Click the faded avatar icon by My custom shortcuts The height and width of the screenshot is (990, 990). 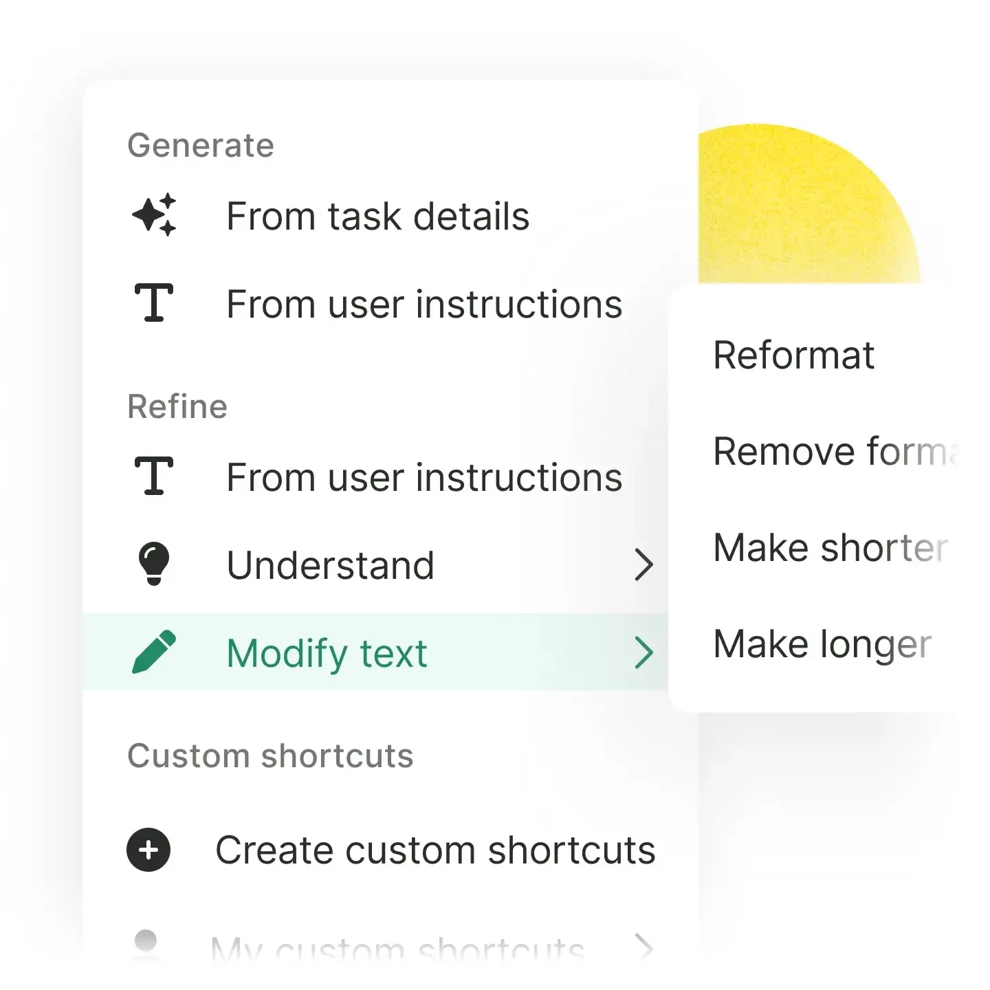pos(146,945)
